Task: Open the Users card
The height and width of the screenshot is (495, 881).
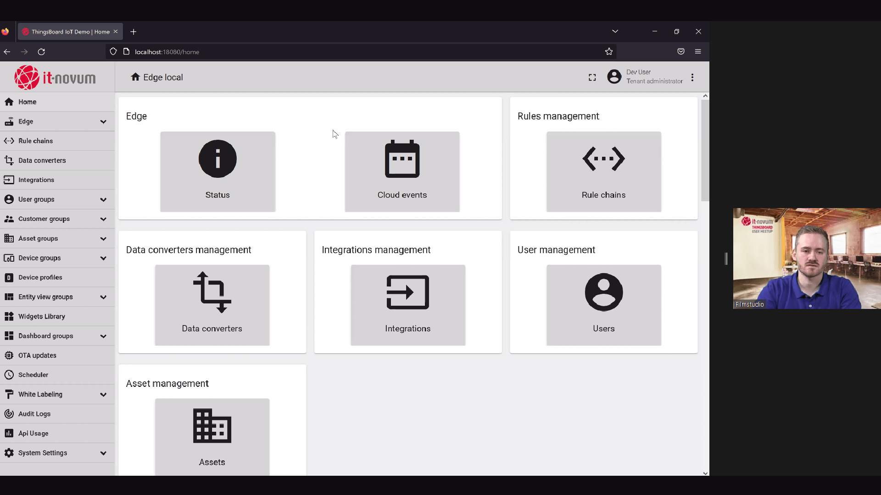Action: tap(603, 305)
